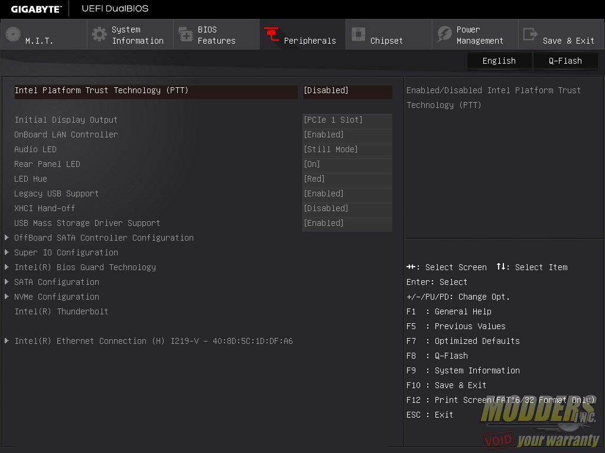Viewport: 605px width, 453px height.
Task: Open Initial Display Output PCIe 1 Slot option
Action: (347, 120)
